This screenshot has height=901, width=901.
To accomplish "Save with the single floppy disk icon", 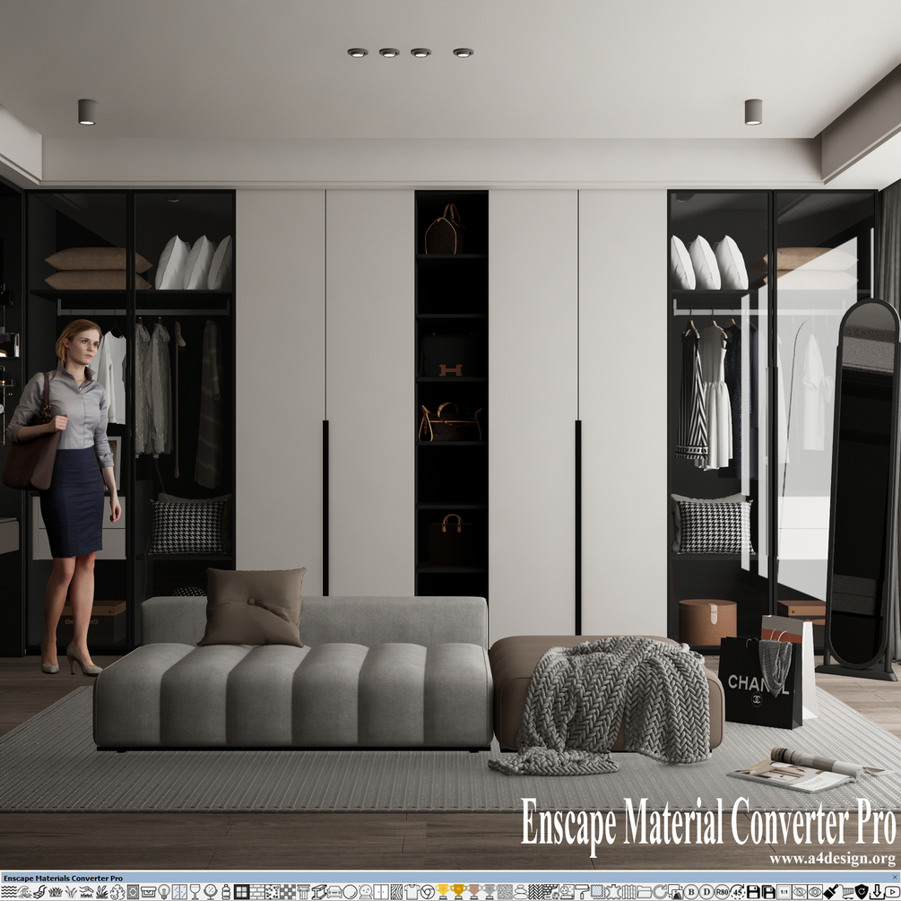I will (x=753, y=892).
